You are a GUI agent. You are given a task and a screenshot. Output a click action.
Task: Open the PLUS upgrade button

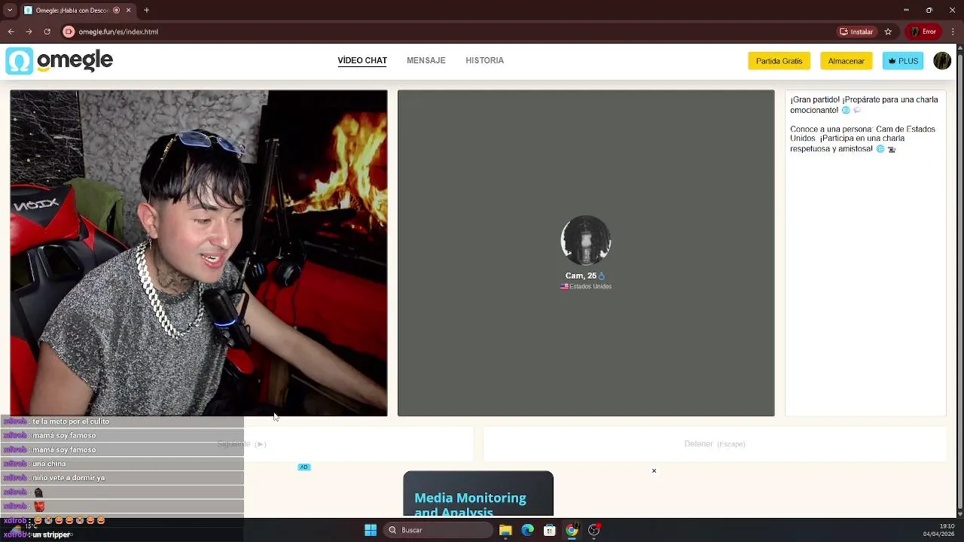click(x=903, y=61)
